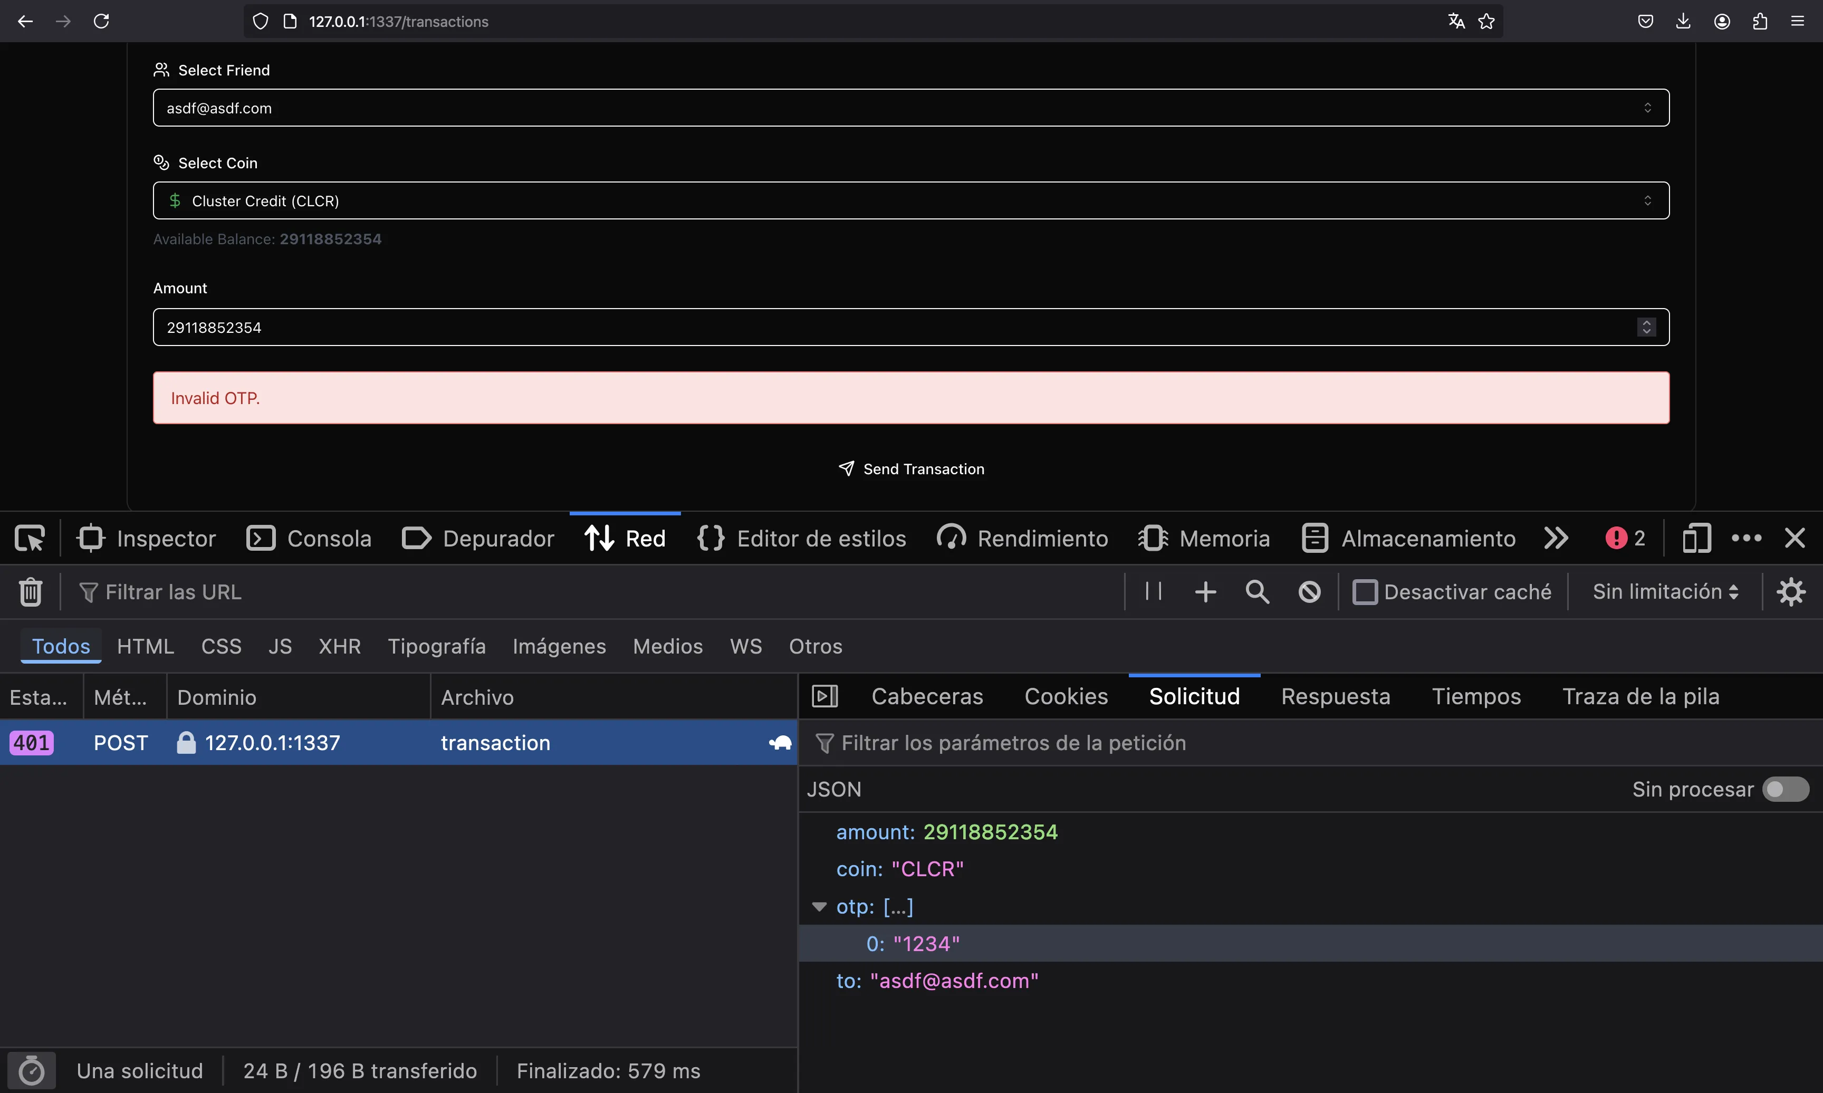Start performance analysis stopwatch icon
The image size is (1823, 1093).
point(31,1071)
